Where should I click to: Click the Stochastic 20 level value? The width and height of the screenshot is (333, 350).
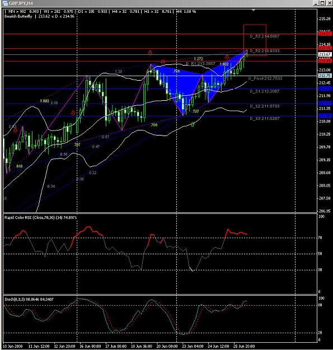[320, 333]
